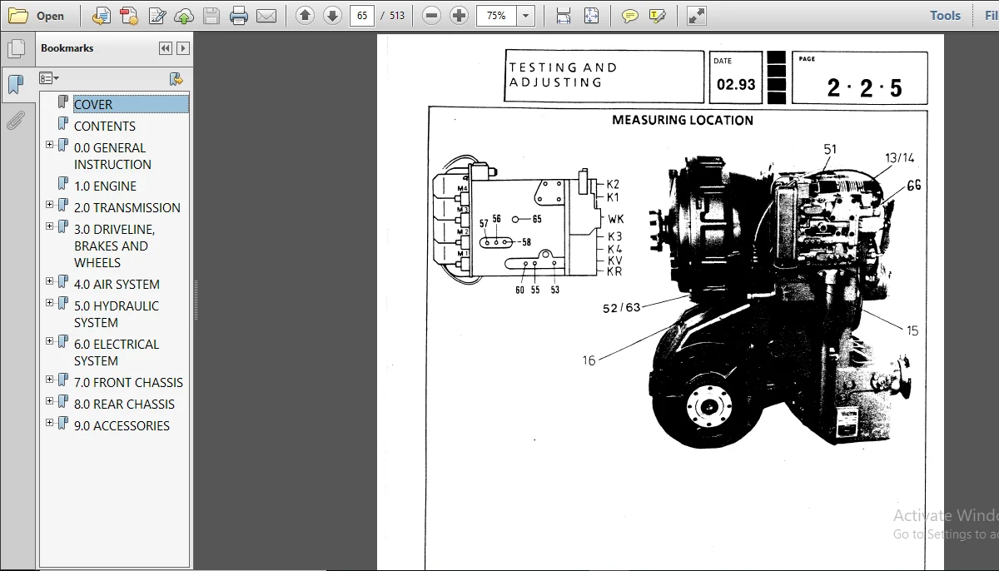
Task: Open the Tools pane
Action: [x=945, y=15]
